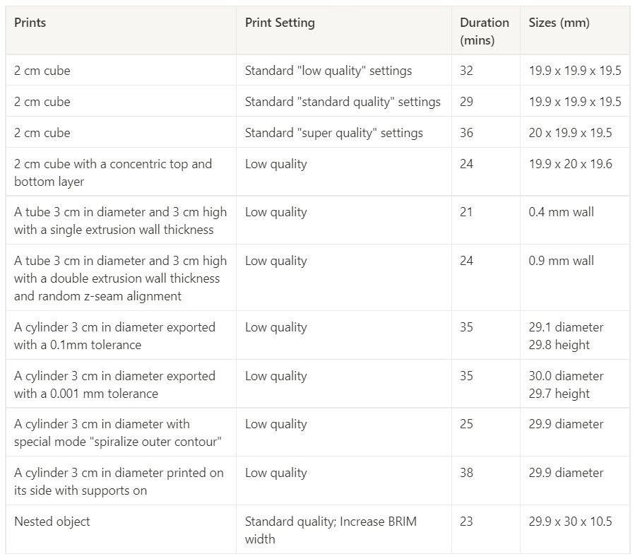Select the cube with concentric top cell
635x559 pixels.
(113, 172)
